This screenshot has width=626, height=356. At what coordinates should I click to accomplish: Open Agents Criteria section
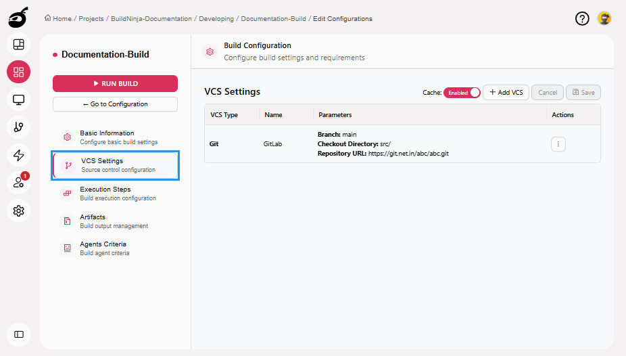coord(115,248)
